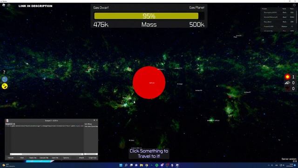The height and width of the screenshot is (168, 298).
Task: Click 'Click Something to Travel to it!' message
Action: (x=149, y=154)
